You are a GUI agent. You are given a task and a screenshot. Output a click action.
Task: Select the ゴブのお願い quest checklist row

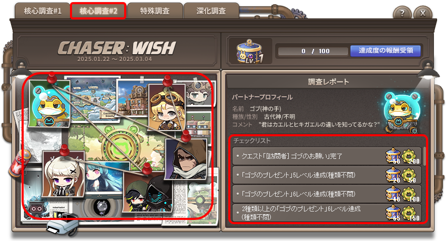[x=327, y=156]
